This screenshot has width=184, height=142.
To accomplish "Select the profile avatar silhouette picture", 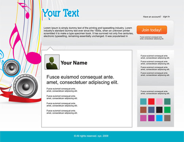I will 52,62.
